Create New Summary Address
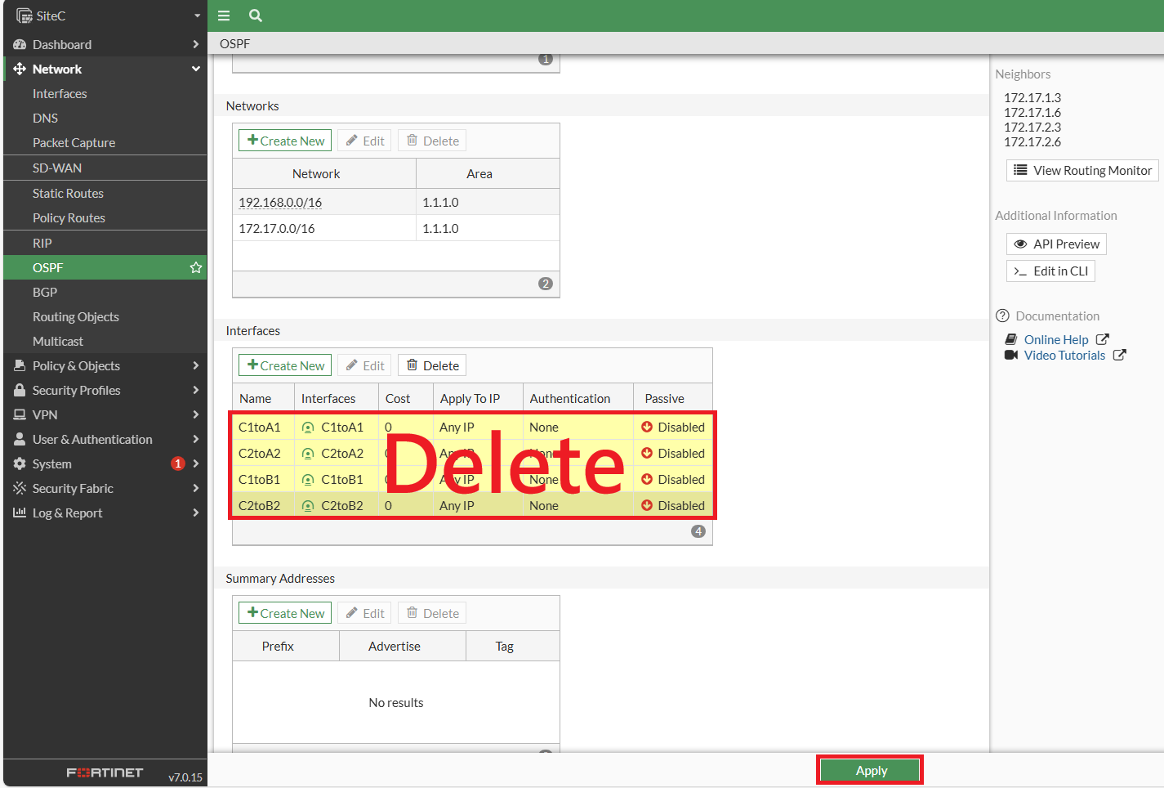This screenshot has height=788, width=1164. pos(285,613)
